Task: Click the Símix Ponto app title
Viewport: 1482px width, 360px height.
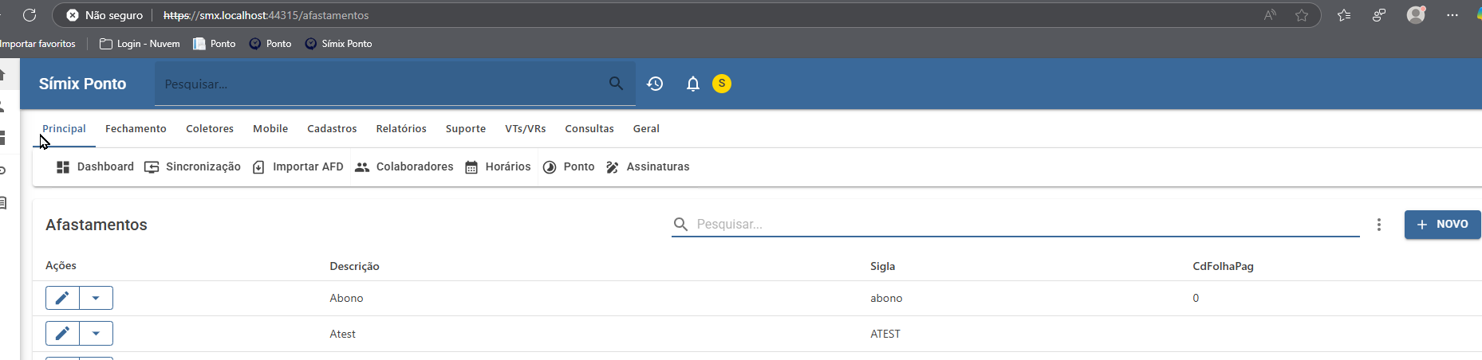Action: point(82,84)
